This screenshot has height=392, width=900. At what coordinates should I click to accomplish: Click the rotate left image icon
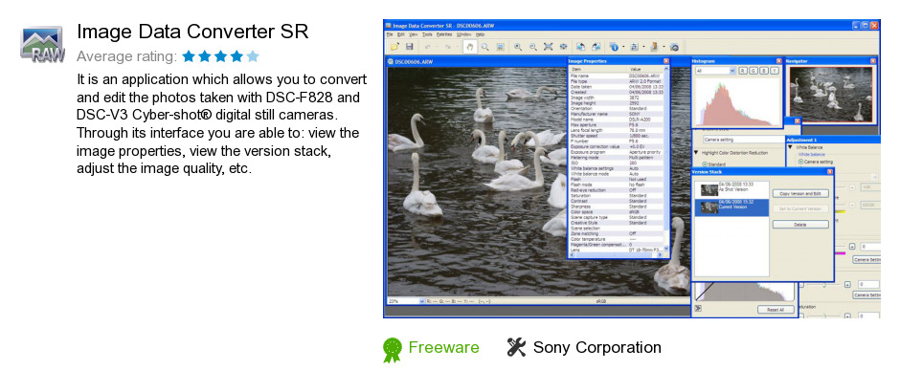[x=581, y=47]
